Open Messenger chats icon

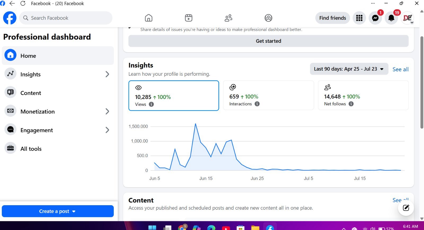click(375, 18)
